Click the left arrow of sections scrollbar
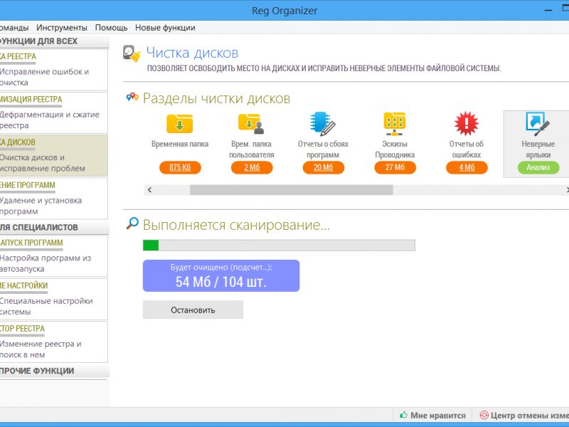 click(x=149, y=190)
